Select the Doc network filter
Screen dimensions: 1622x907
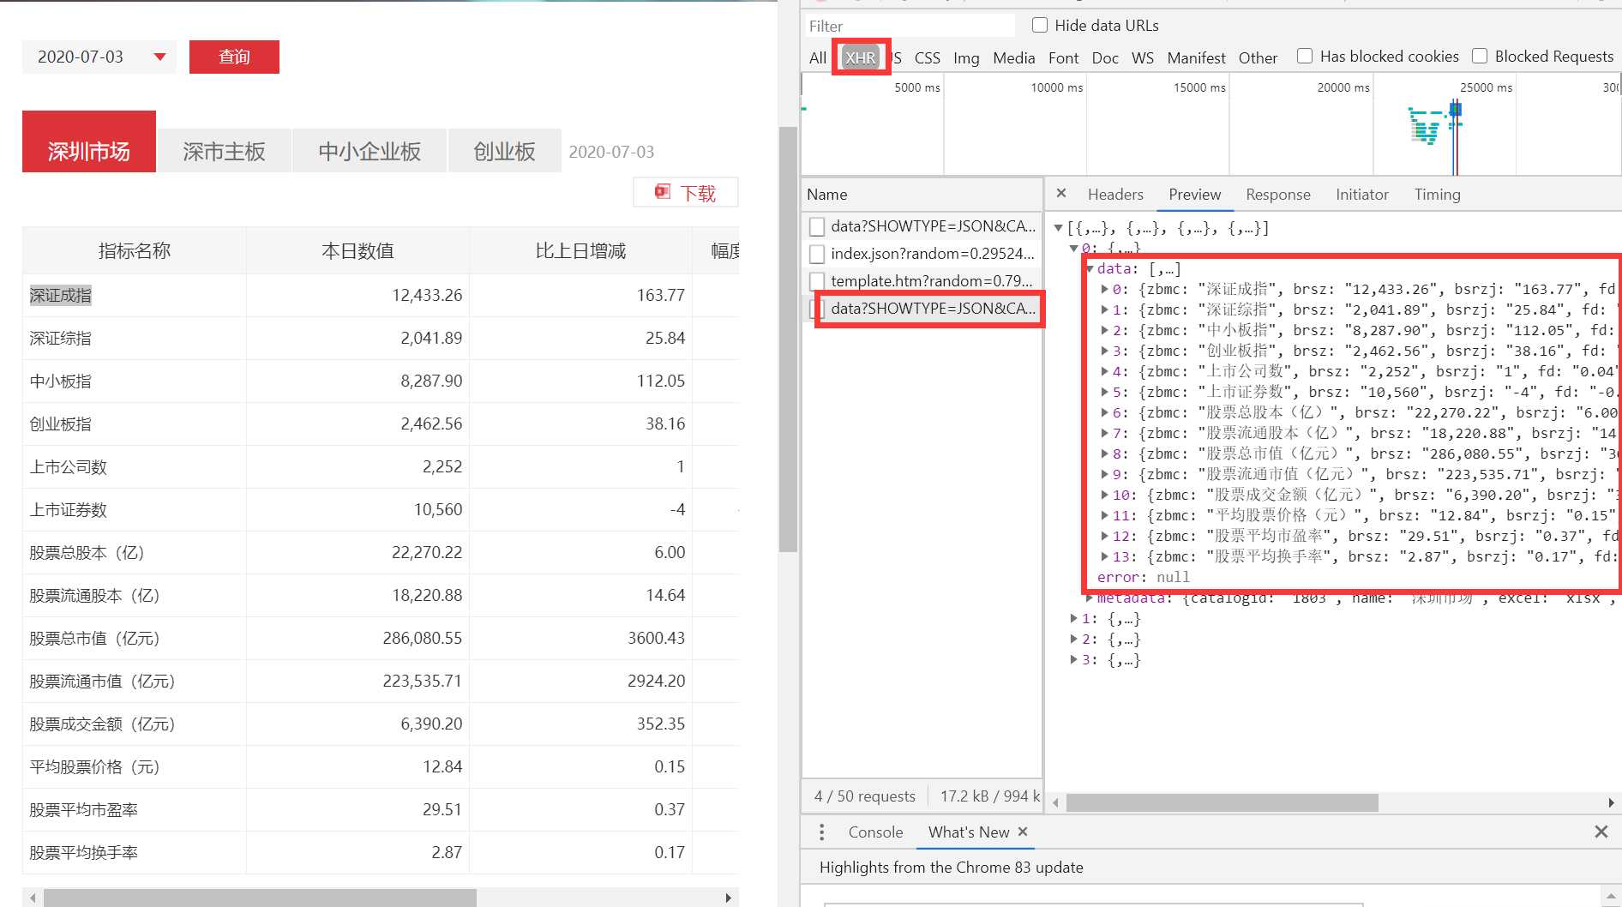coord(1105,57)
